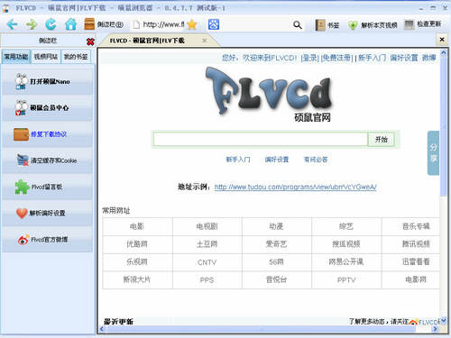The height and width of the screenshot is (338, 451).
Task: Open PPTV in the site table
Action: [346, 280]
